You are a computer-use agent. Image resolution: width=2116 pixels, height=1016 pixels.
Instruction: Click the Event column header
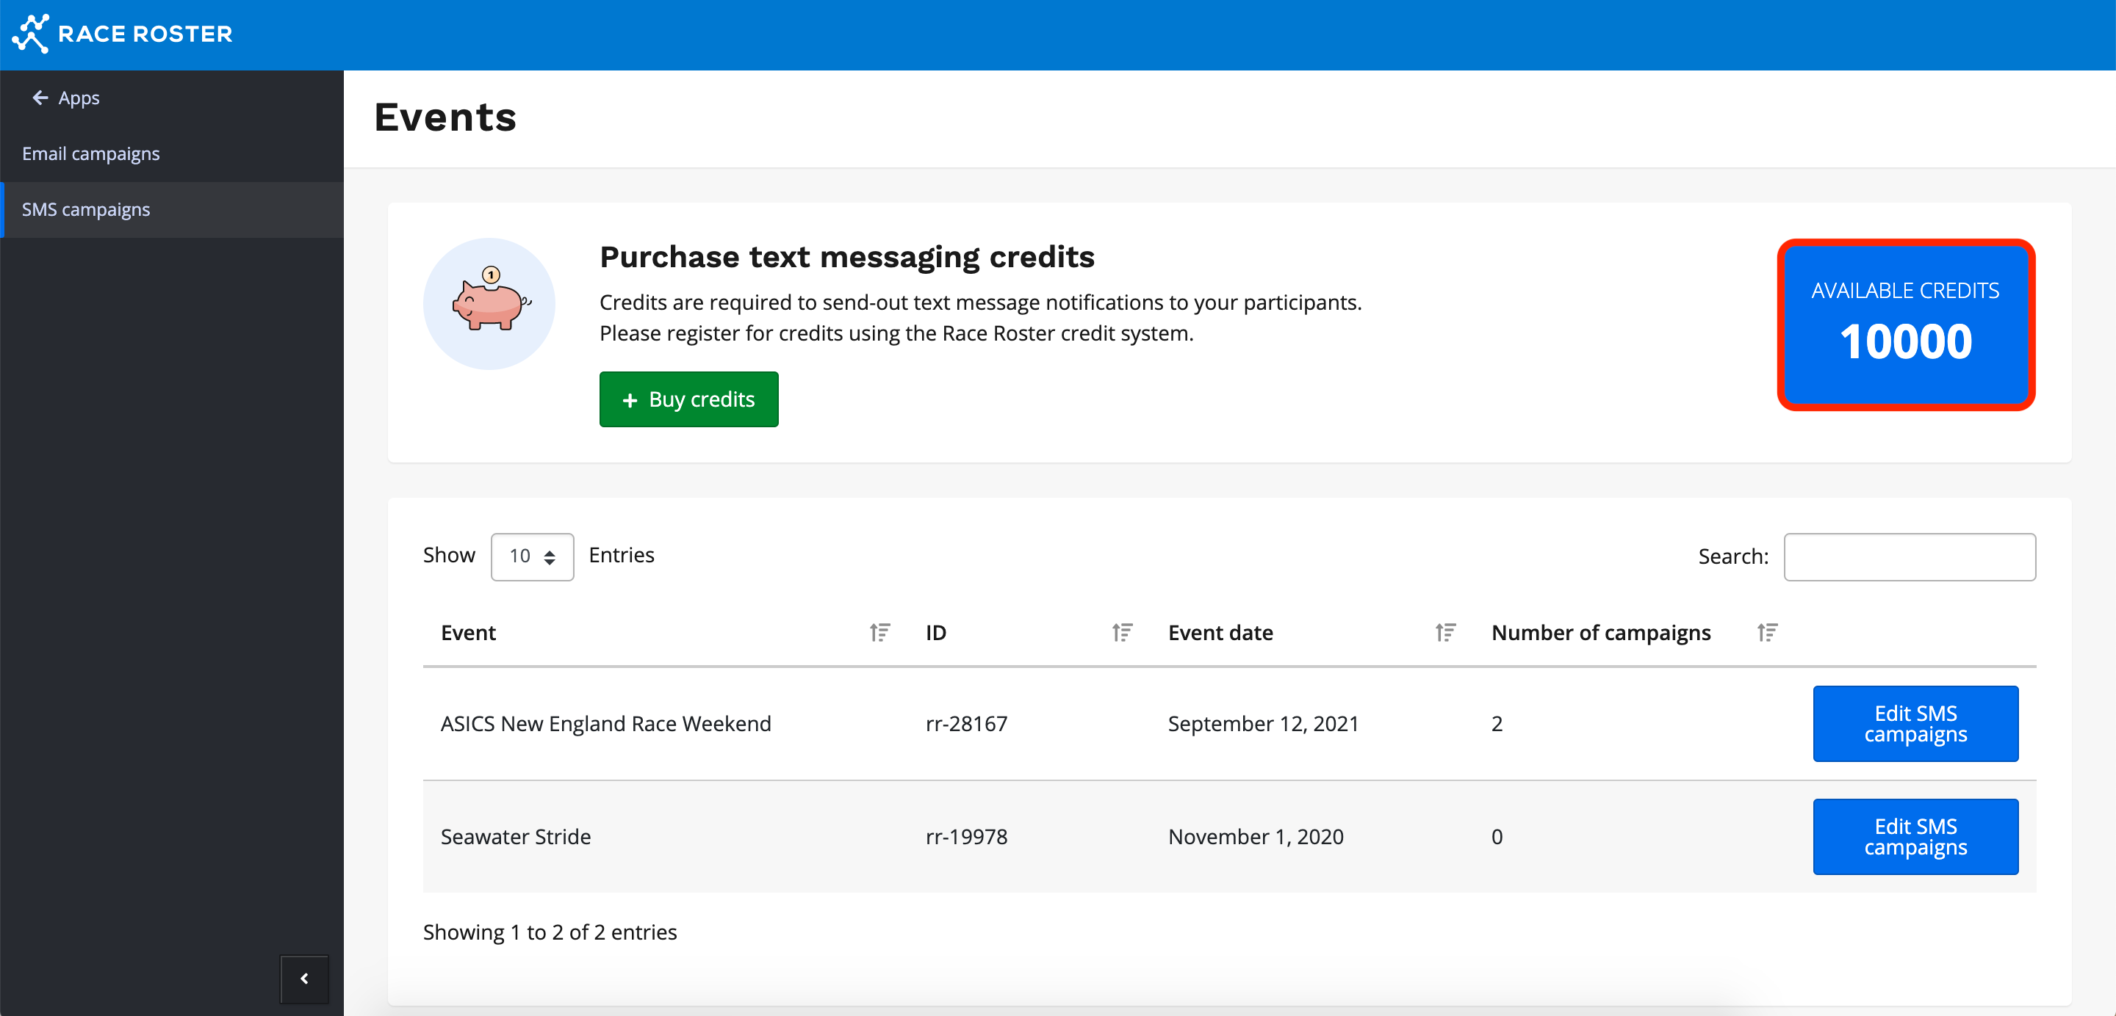click(468, 632)
